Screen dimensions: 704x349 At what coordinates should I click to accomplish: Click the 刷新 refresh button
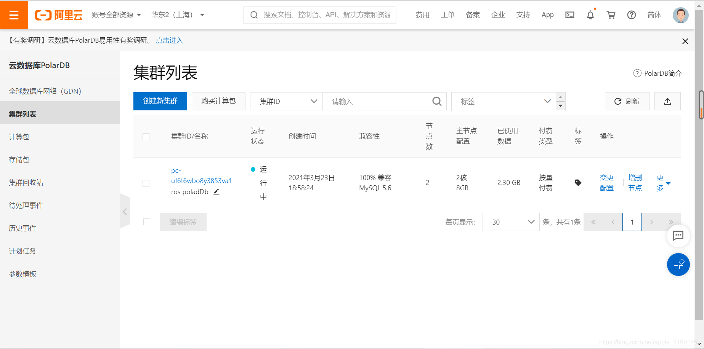click(x=627, y=101)
